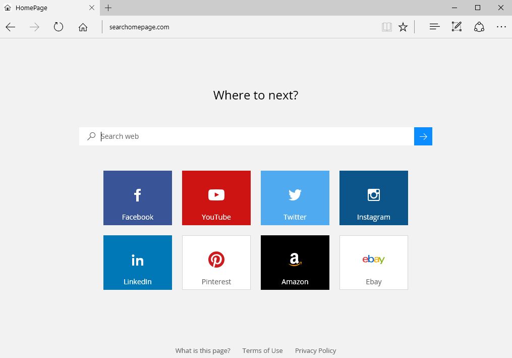
Task: Refresh the page with reload icon
Action: (59, 27)
